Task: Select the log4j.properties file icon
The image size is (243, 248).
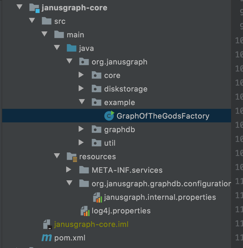Action: click(85, 211)
